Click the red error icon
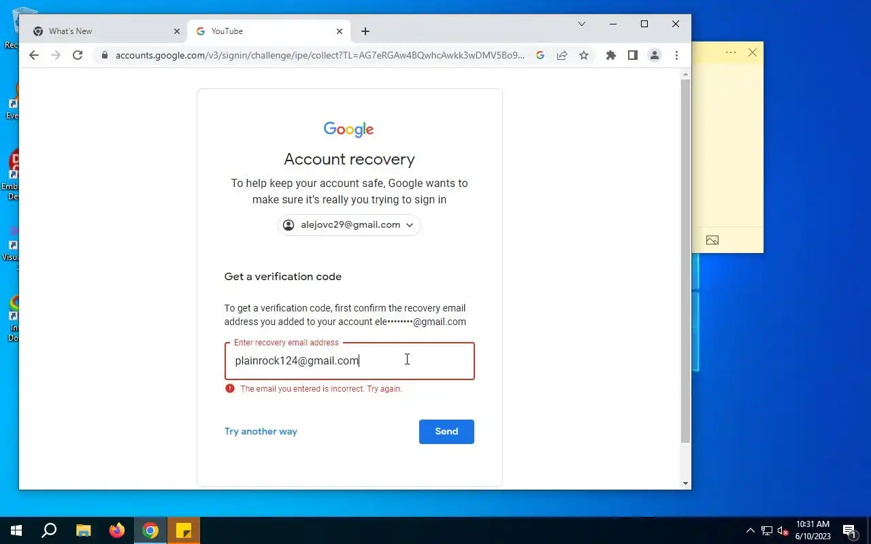871x544 pixels. click(x=230, y=389)
